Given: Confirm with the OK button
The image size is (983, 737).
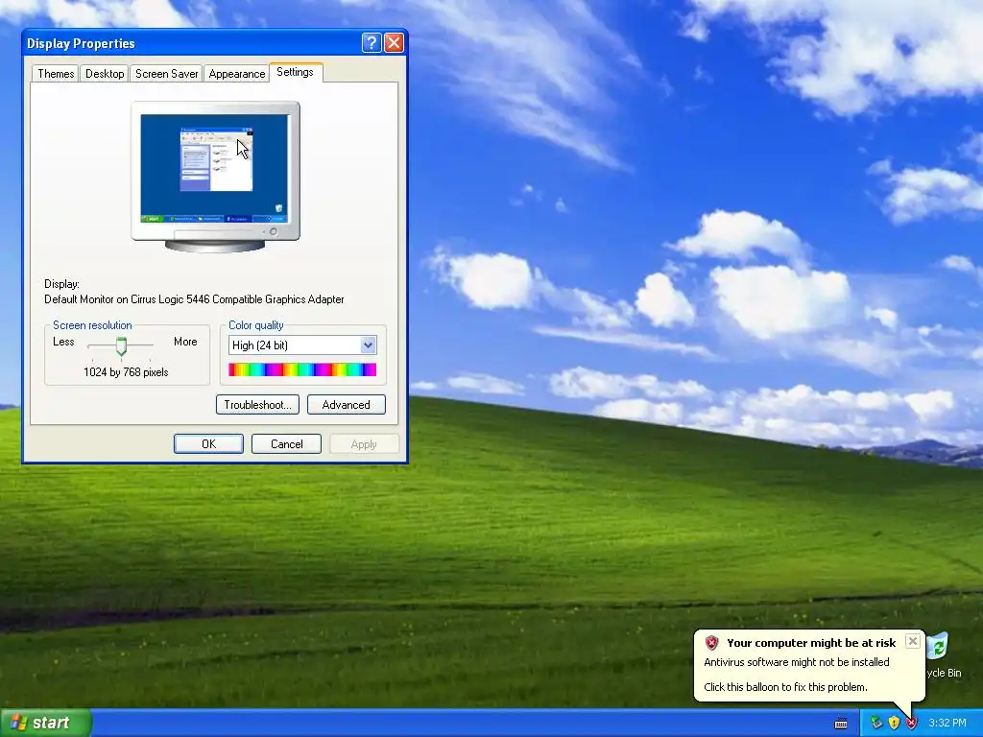Looking at the screenshot, I should [208, 443].
